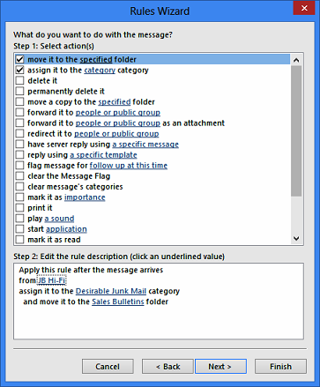Change the 'Sales Bulletins' folder link
Image resolution: width=320 pixels, height=387 pixels.
[x=118, y=301]
